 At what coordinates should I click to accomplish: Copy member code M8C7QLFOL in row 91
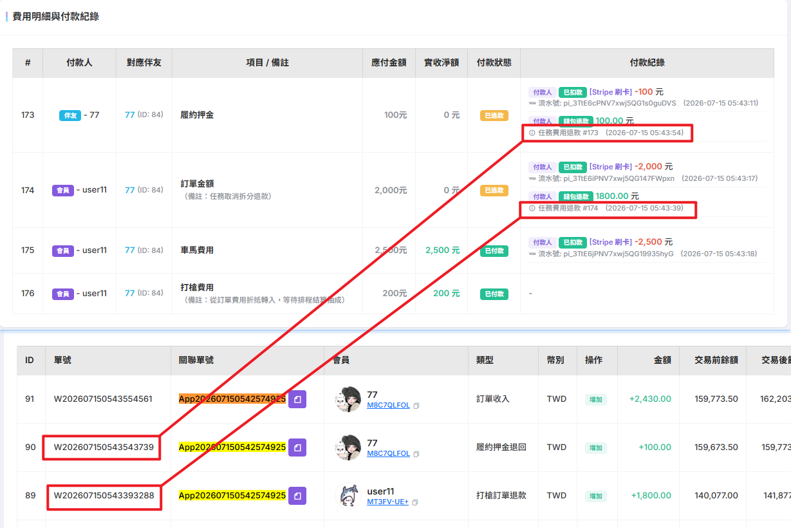pyautogui.click(x=416, y=406)
